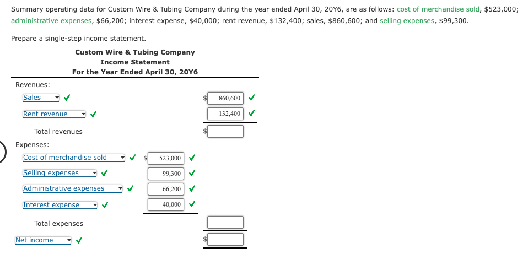This screenshot has height=254, width=528.
Task: Click the green checkmark beside Sales dropdown
Action: [x=67, y=98]
